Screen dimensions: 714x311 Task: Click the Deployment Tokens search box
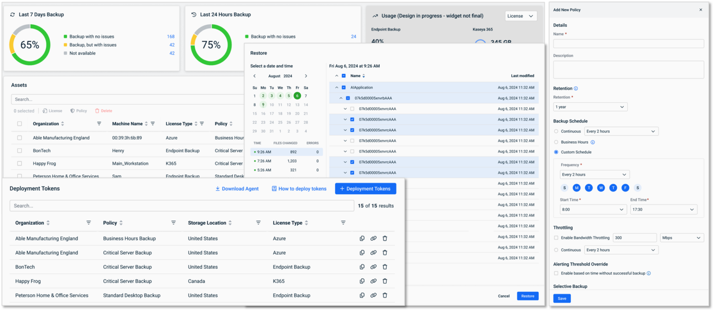[182, 205]
